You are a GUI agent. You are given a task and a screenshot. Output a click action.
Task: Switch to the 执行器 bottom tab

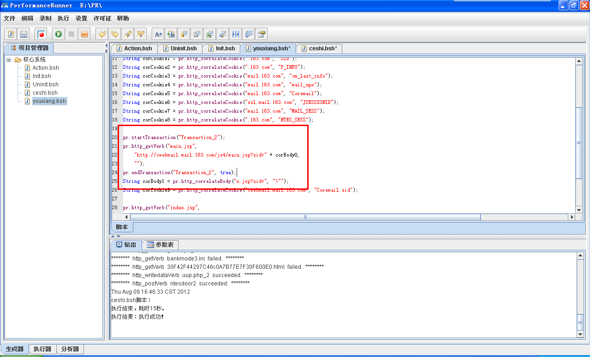pos(42,349)
